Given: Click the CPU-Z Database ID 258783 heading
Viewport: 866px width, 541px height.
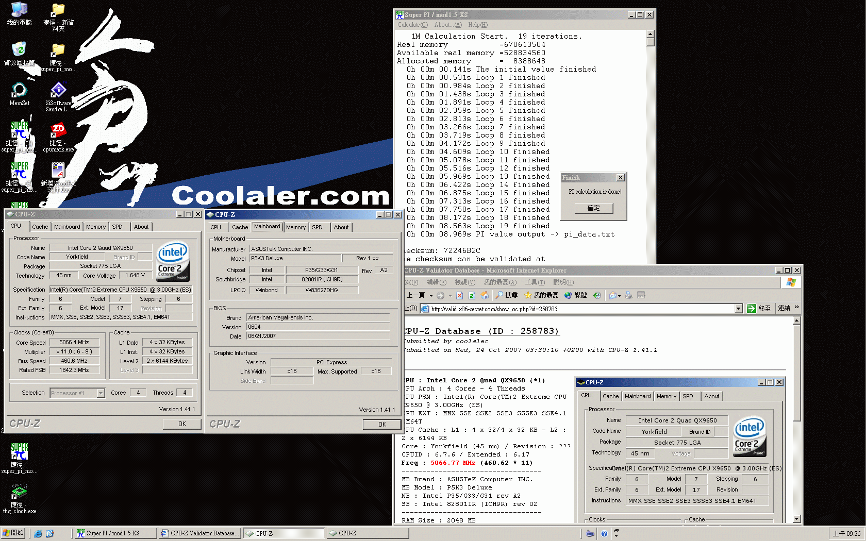Looking at the screenshot, I should click(x=480, y=331).
